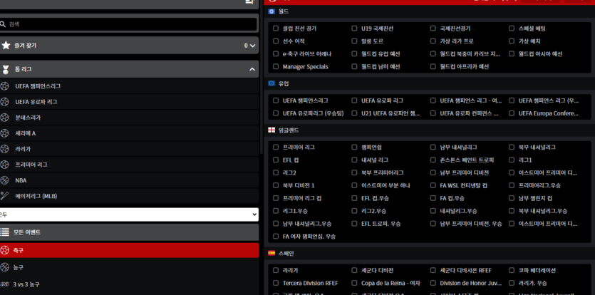Check UEFA 챔피언스리그 checkbox in 유럽 section
Image resolution: width=595 pixels, height=295 pixels.
pos(276,100)
